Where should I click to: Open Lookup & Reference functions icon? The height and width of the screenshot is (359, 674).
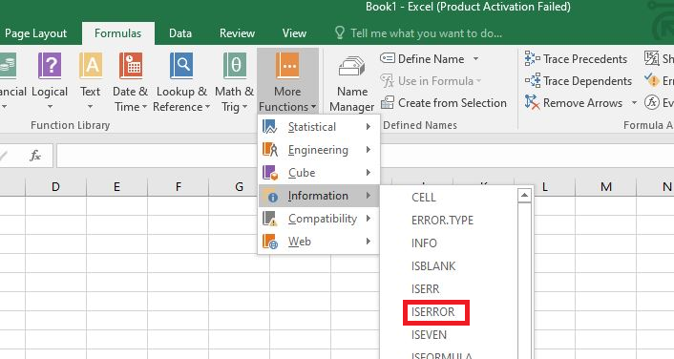tap(181, 66)
